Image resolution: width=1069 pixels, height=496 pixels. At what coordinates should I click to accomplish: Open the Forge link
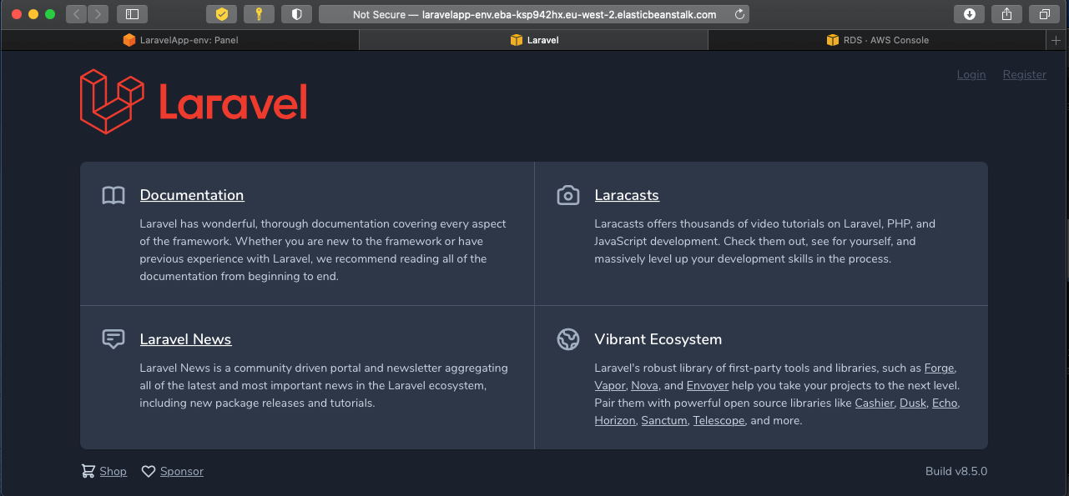click(x=939, y=368)
